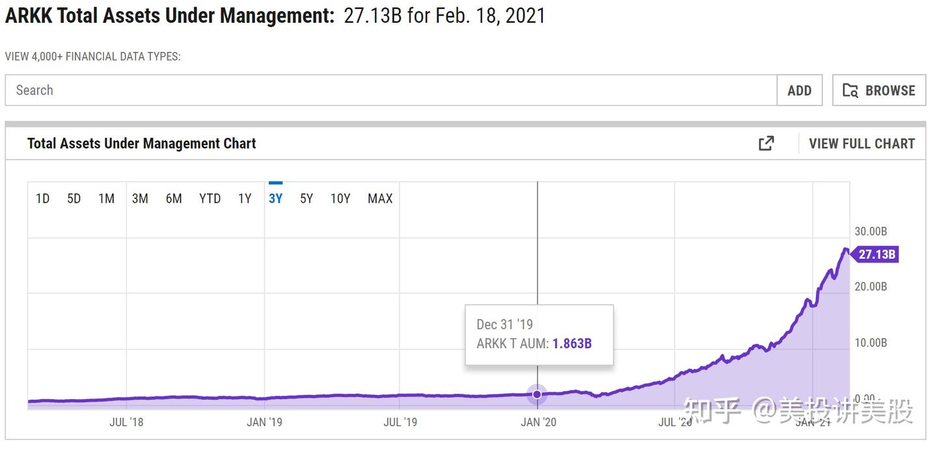The width and height of the screenshot is (937, 449).
Task: Select the 5D time range
Action: click(74, 199)
